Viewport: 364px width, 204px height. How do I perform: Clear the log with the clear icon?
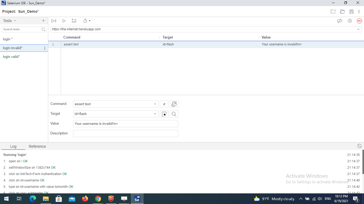tap(359, 146)
